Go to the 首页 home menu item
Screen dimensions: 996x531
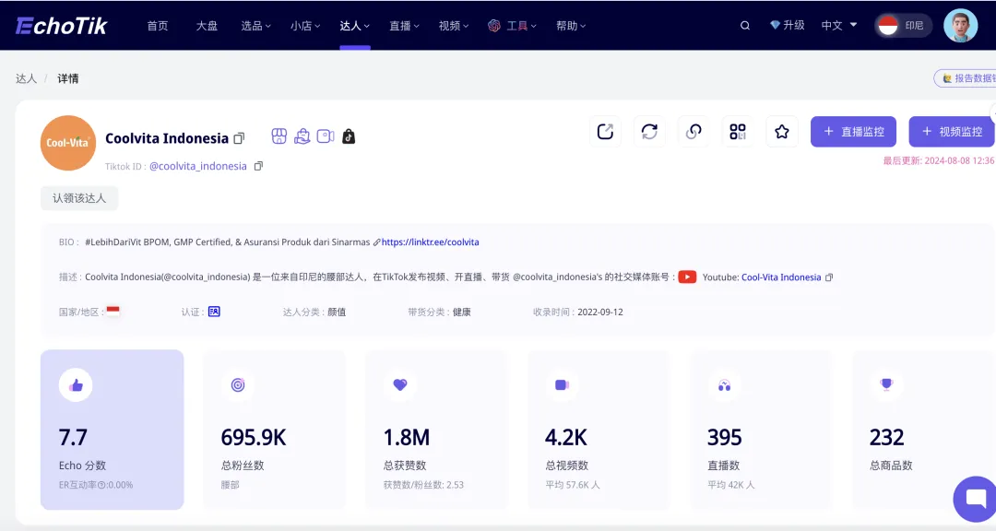(x=158, y=26)
